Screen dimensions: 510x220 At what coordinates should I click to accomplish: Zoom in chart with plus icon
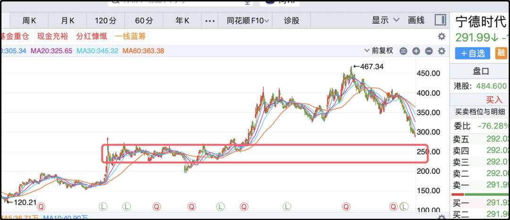coord(416,51)
